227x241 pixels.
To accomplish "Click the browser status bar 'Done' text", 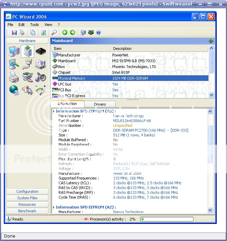I will (x=10, y=236).
